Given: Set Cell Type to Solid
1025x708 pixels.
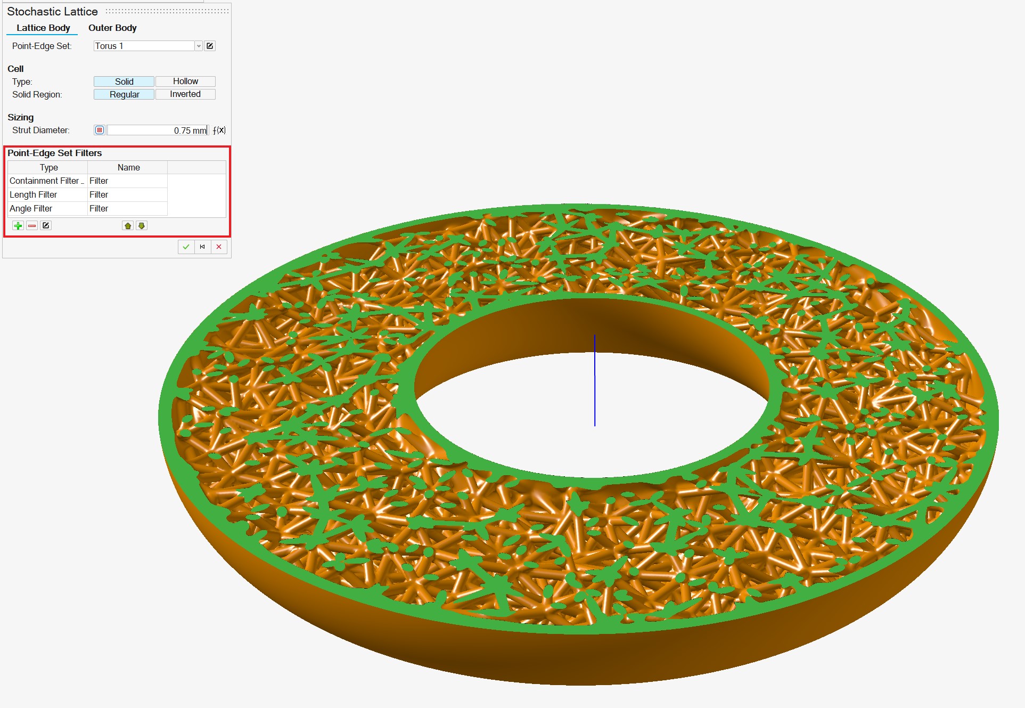Looking at the screenshot, I should tap(124, 82).
